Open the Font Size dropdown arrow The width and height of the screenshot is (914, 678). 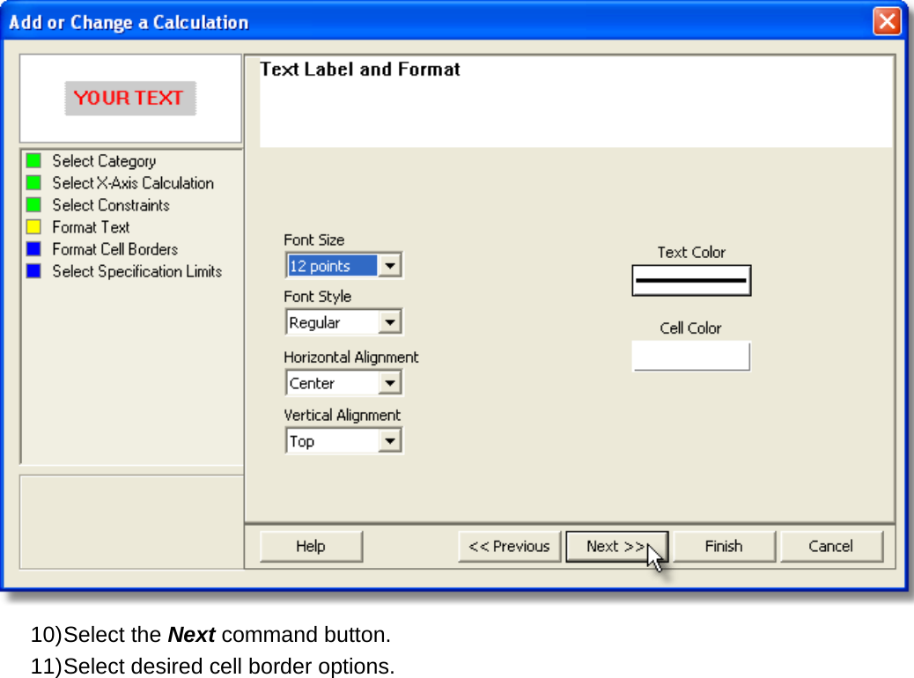(389, 266)
